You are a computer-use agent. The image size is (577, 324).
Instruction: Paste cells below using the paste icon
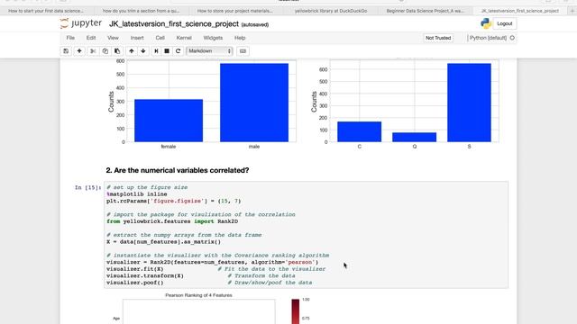(117, 51)
